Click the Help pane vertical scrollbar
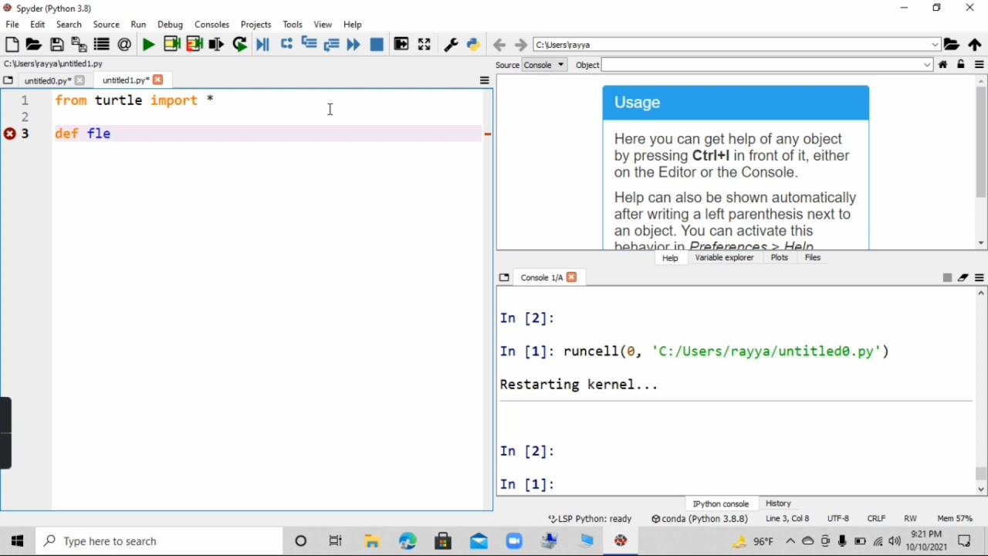The image size is (988, 556). click(x=981, y=142)
